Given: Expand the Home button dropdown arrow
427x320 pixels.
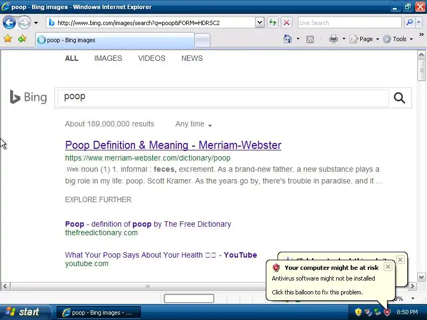Looking at the screenshot, I should pyautogui.click(x=298, y=39).
